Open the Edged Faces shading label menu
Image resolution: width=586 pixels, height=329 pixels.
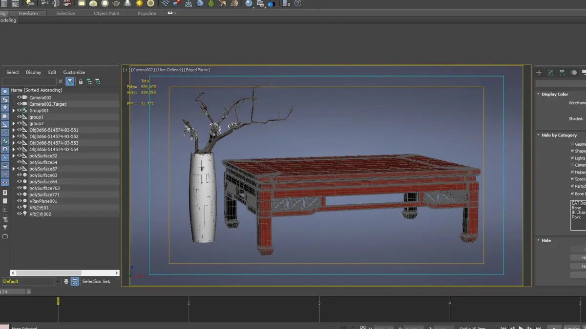(x=197, y=70)
